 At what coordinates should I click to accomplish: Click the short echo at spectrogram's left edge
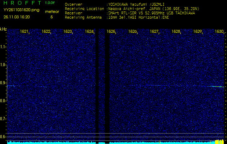point(11,86)
